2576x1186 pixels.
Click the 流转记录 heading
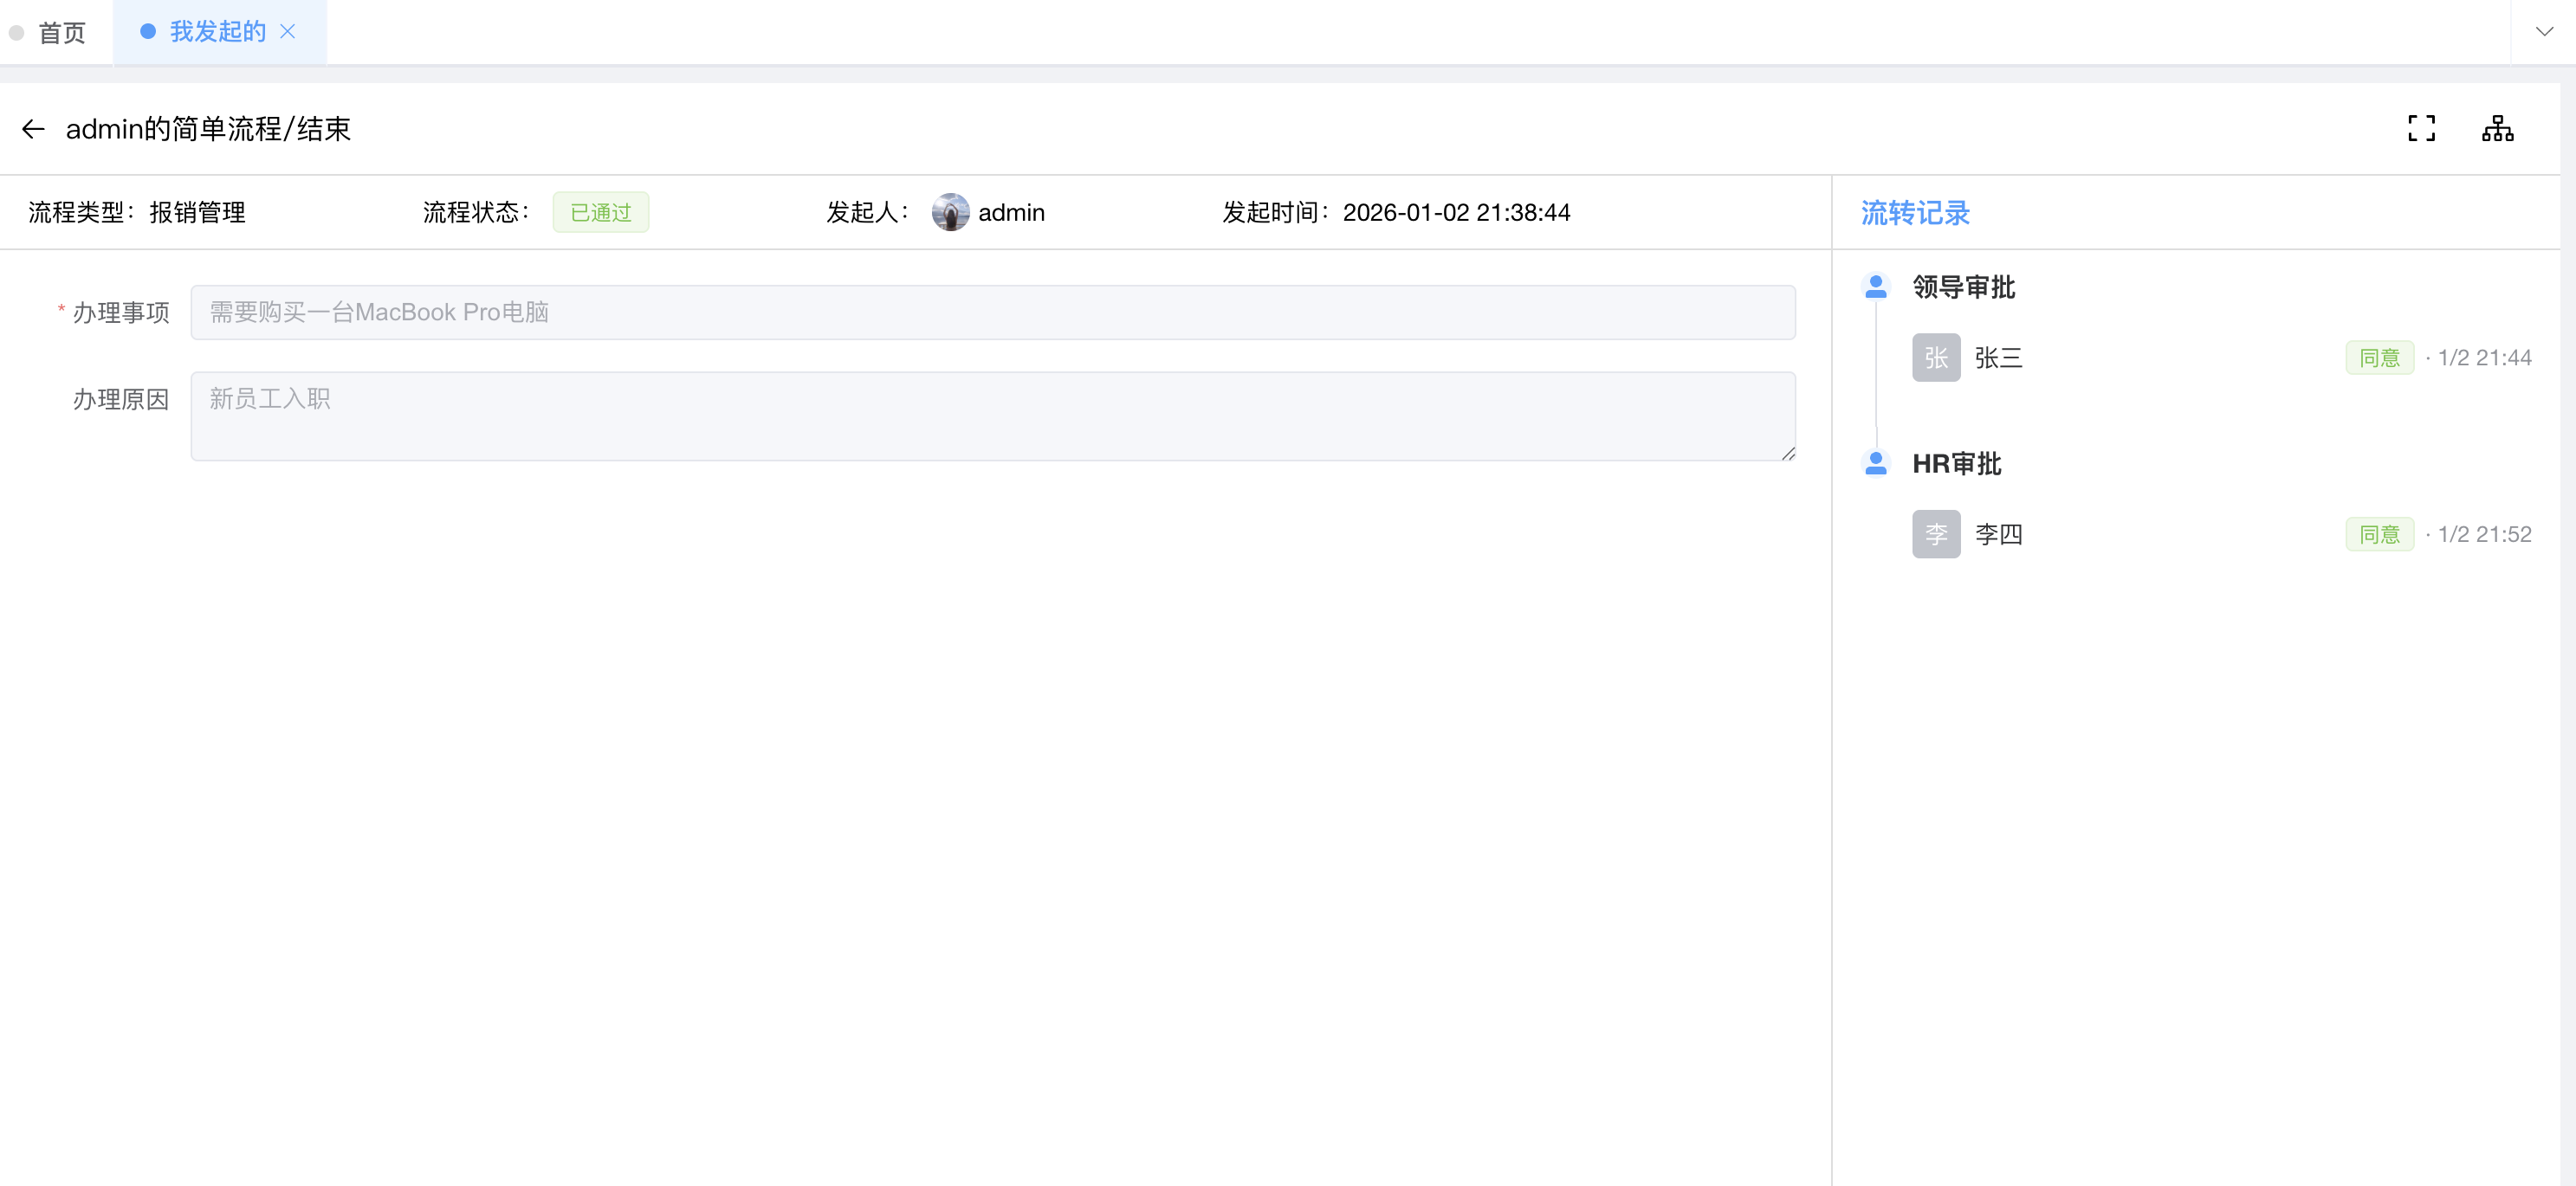click(1914, 213)
